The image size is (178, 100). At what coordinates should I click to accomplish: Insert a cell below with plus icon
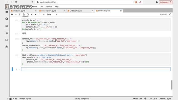(x=16, y=14)
